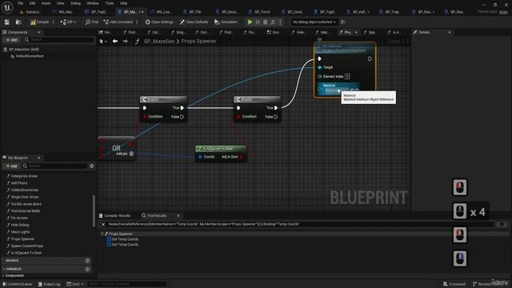Open Class Settings
512x288 pixels.
pyautogui.click(x=159, y=22)
